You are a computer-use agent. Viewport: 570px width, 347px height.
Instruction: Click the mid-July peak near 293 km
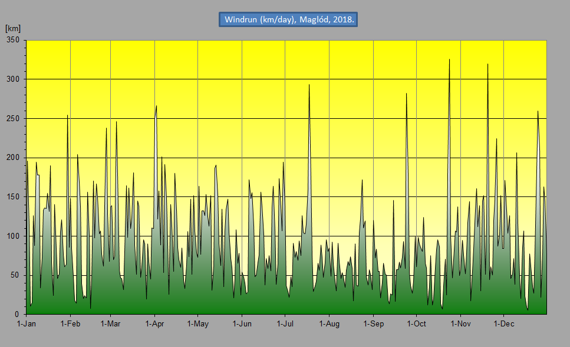tap(309, 85)
